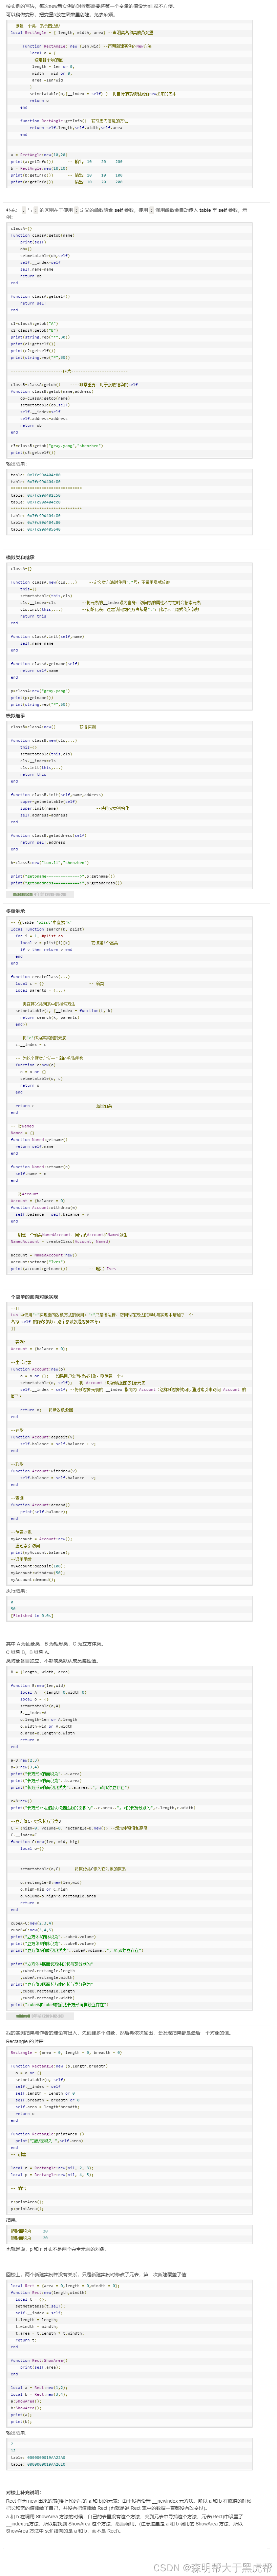277x2576 pixels.
Task: Click the heading '模拟类和继承'
Action: [20, 557]
